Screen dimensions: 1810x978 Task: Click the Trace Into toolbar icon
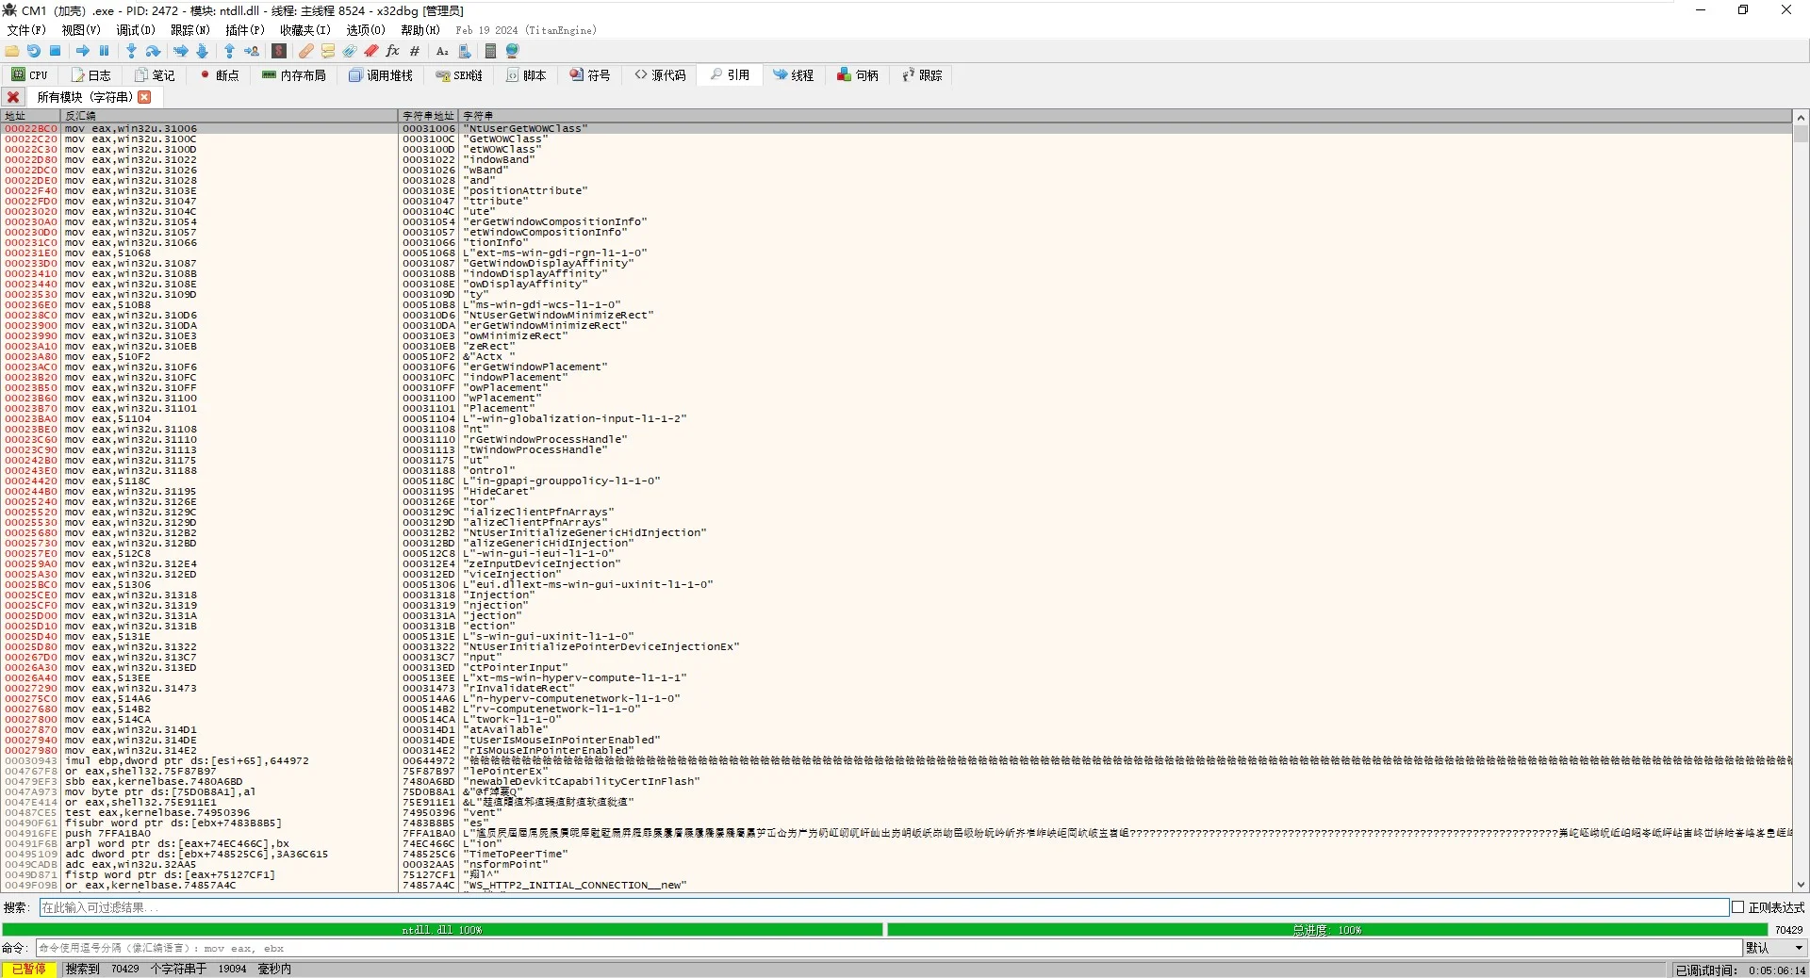coord(181,51)
